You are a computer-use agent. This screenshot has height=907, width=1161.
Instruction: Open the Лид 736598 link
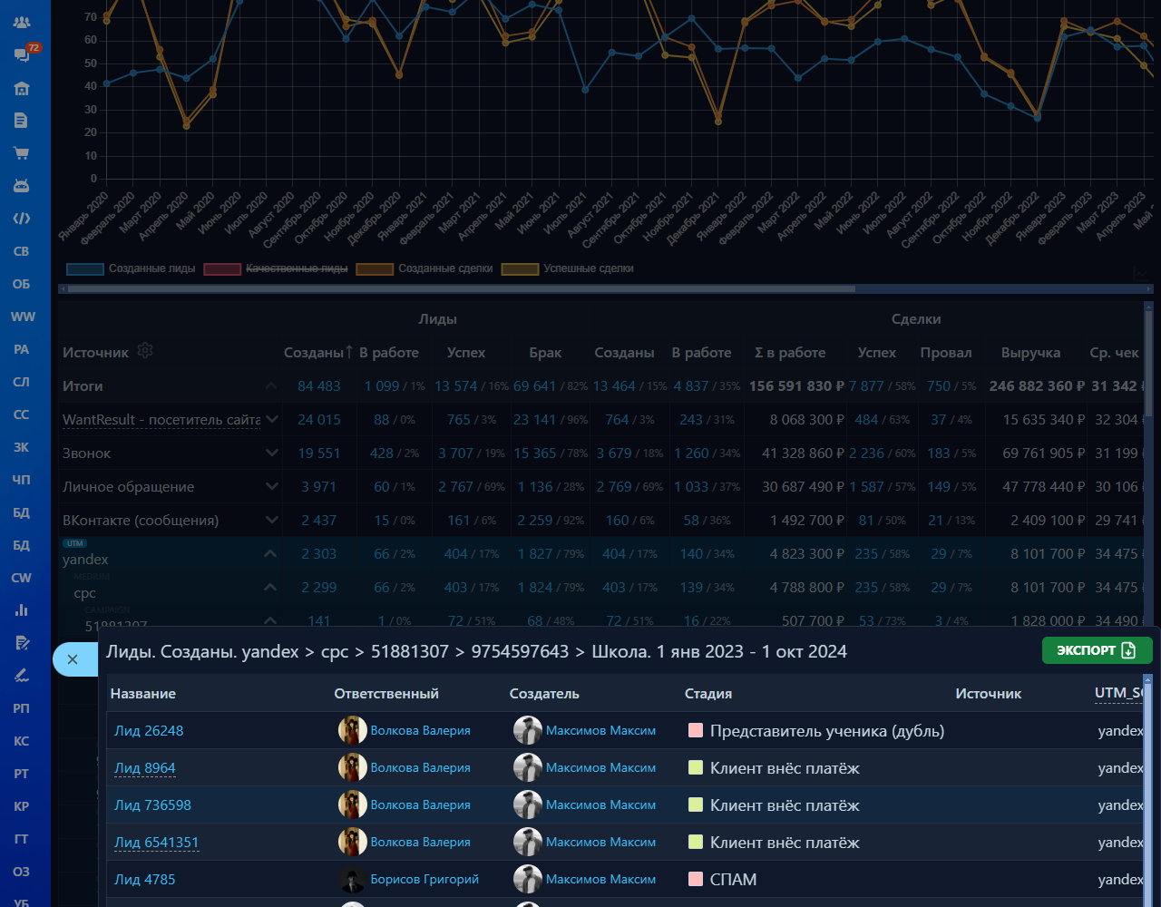click(152, 805)
